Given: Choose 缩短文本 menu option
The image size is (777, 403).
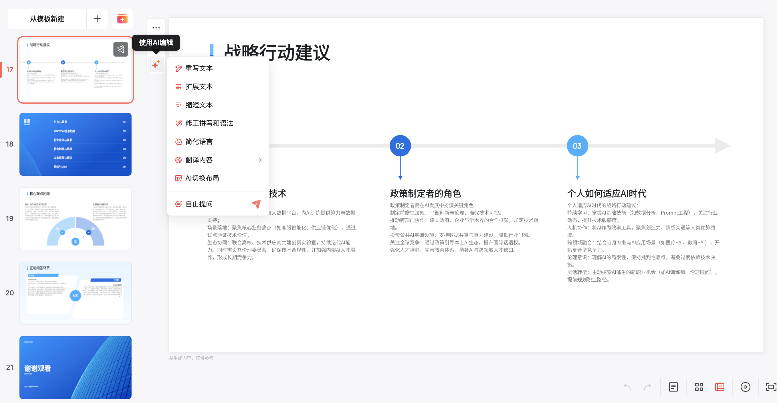Looking at the screenshot, I should (199, 105).
